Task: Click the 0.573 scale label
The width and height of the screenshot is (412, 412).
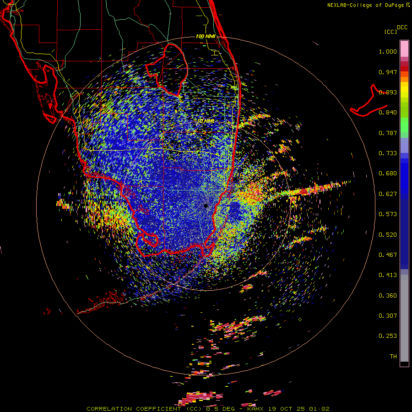Action: tap(388, 214)
